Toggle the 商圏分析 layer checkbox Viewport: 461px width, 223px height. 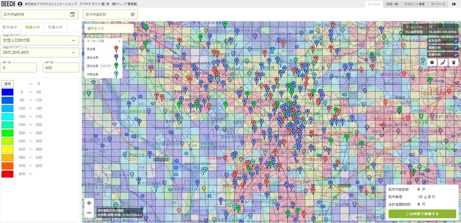click(456, 47)
